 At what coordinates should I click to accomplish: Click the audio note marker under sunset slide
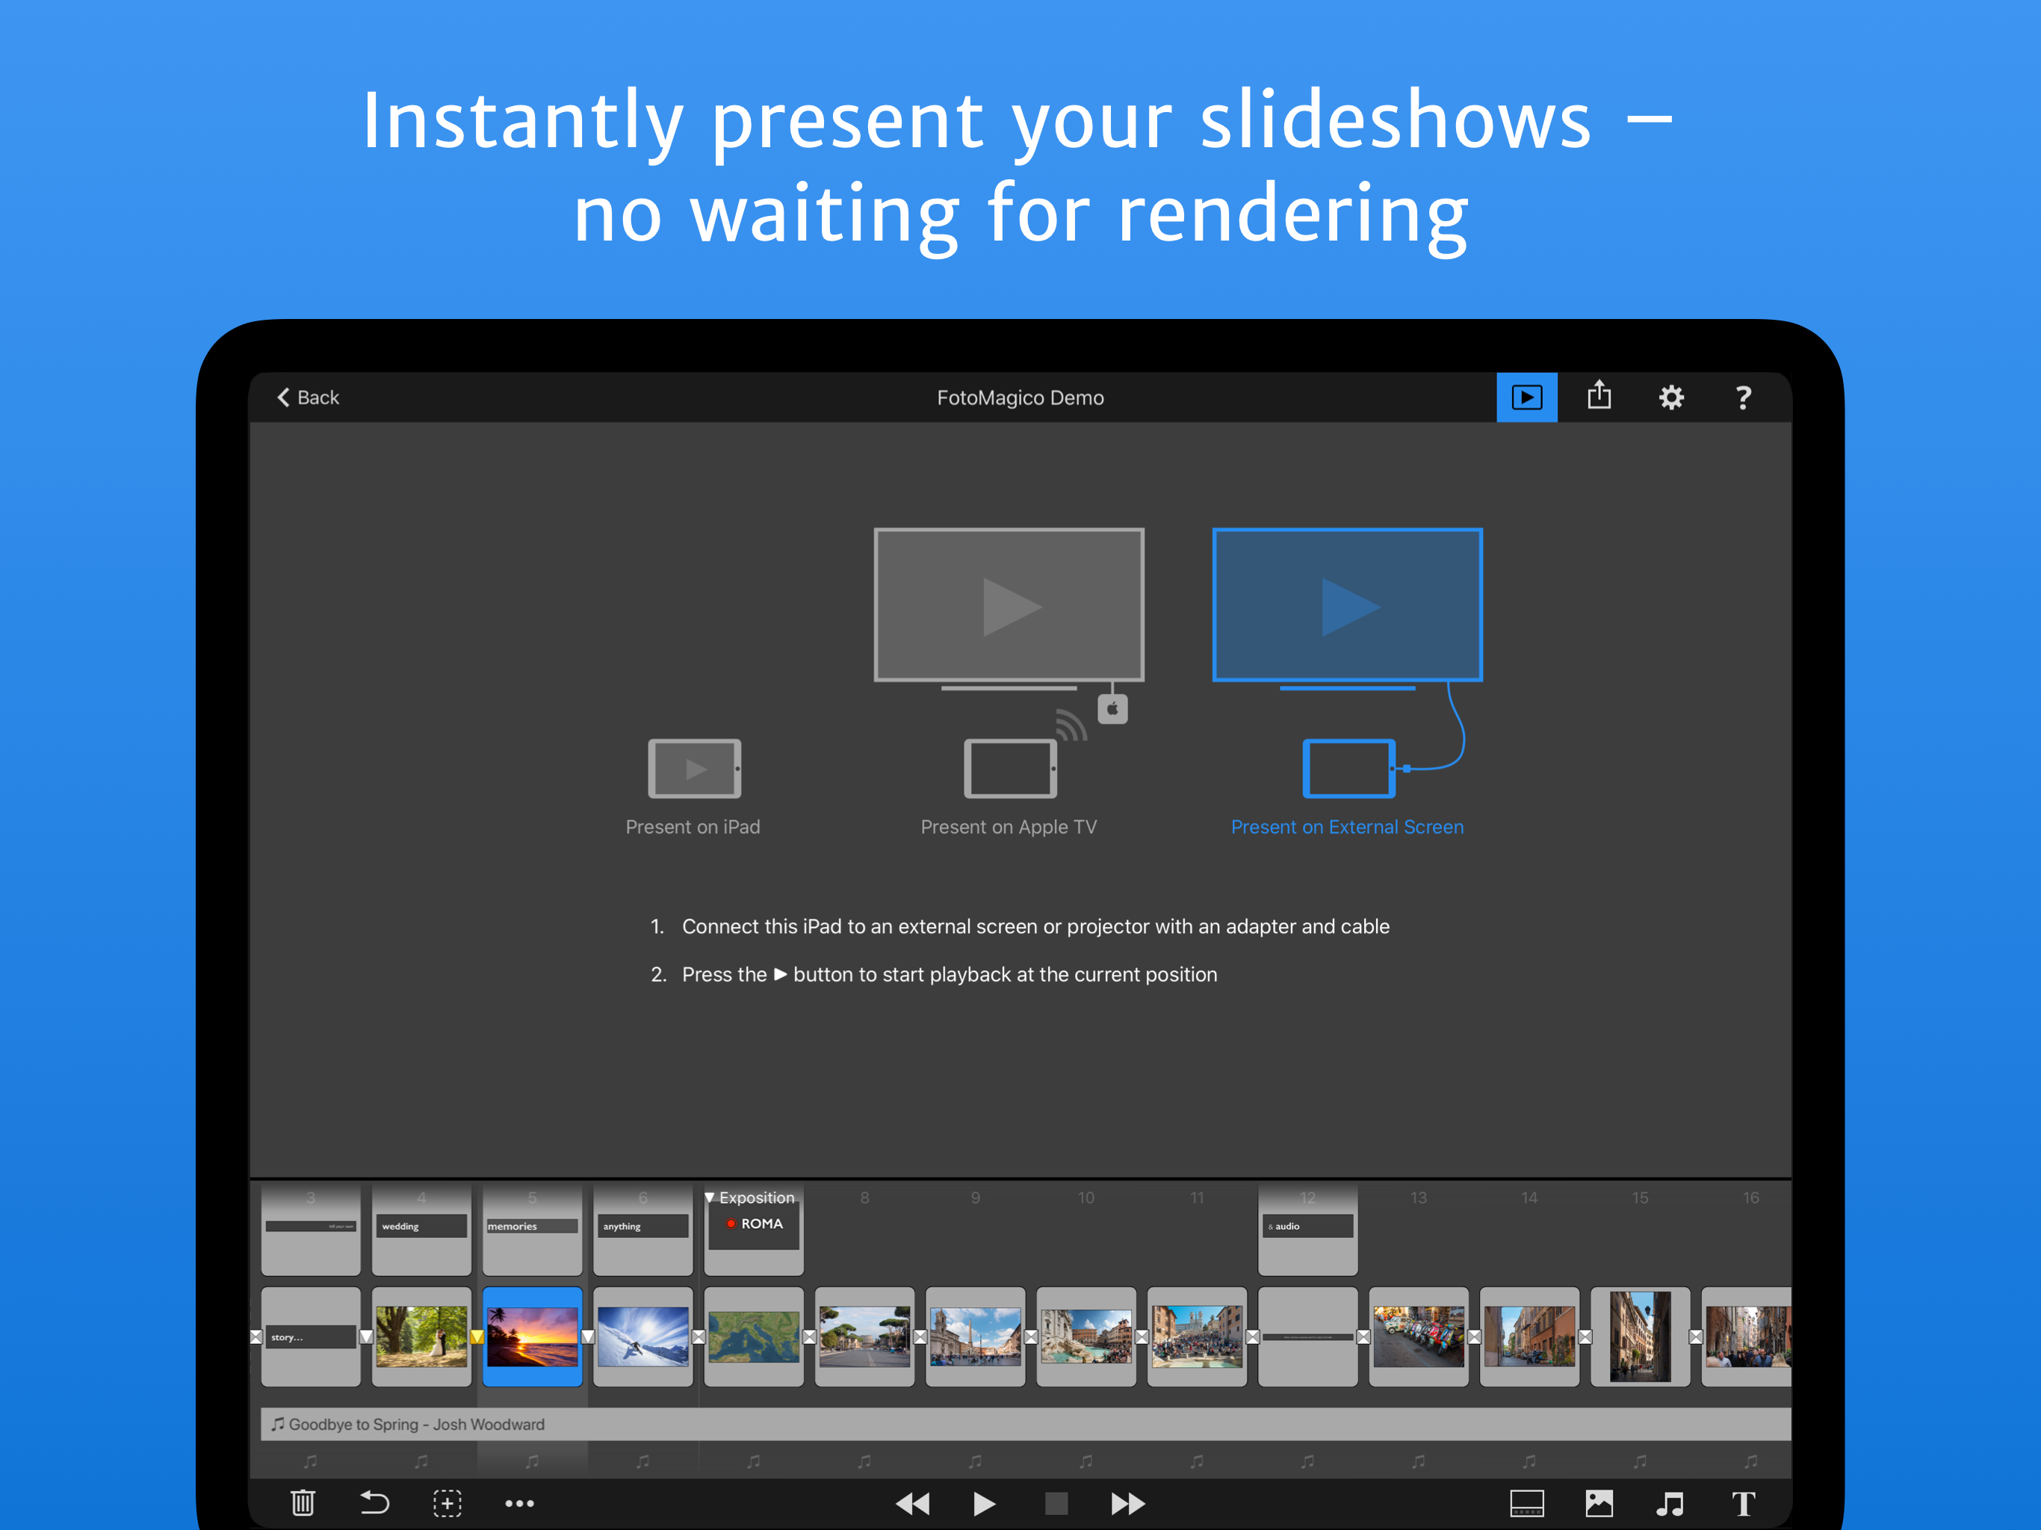pos(533,1461)
